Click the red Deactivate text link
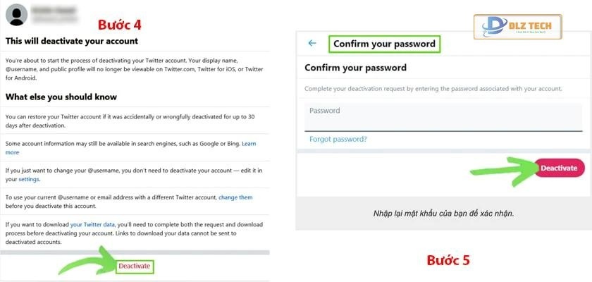This screenshot has width=592, height=282. pos(135,266)
